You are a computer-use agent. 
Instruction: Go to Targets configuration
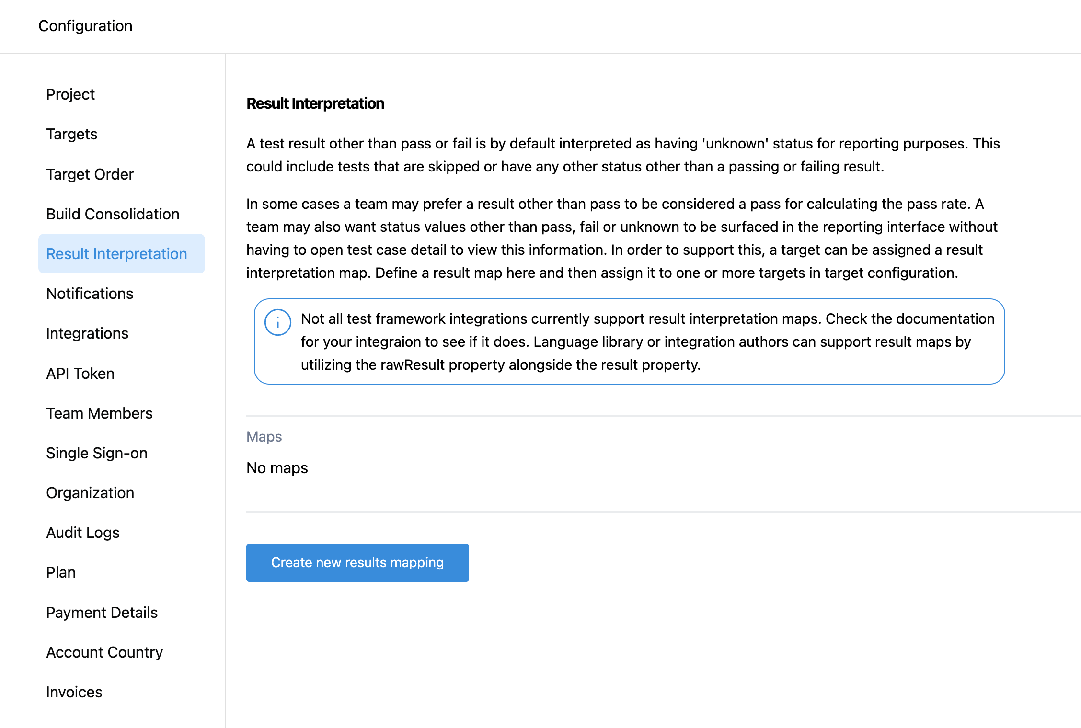pyautogui.click(x=72, y=134)
